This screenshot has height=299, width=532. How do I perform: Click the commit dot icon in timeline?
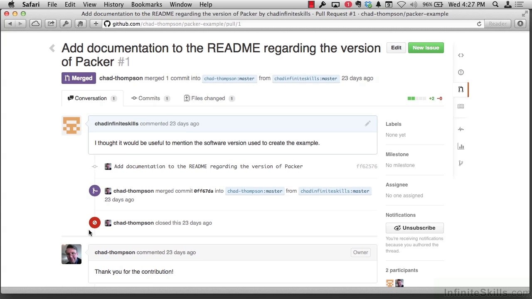[95, 167]
